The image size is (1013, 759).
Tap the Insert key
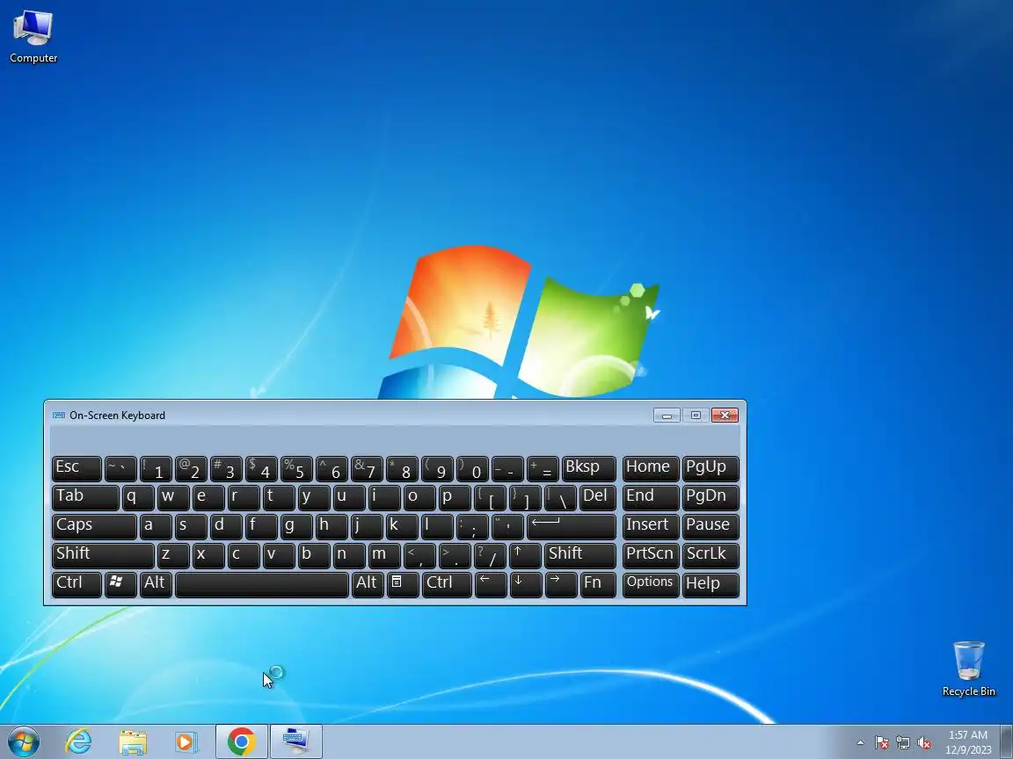(x=651, y=527)
